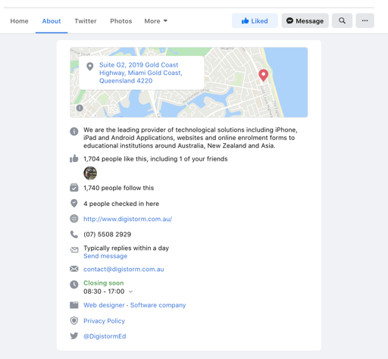Go to the Photos tab
The image size is (388, 359).
pyautogui.click(x=121, y=21)
